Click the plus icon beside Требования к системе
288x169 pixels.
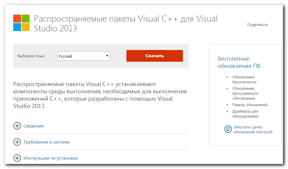pyautogui.click(x=17, y=142)
